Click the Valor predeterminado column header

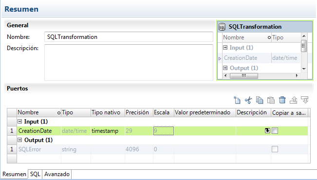(205, 112)
